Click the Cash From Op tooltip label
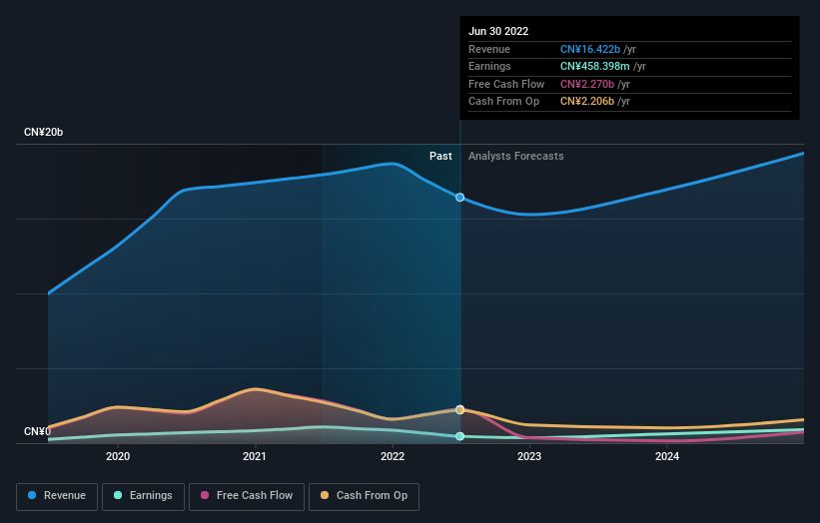 point(503,102)
